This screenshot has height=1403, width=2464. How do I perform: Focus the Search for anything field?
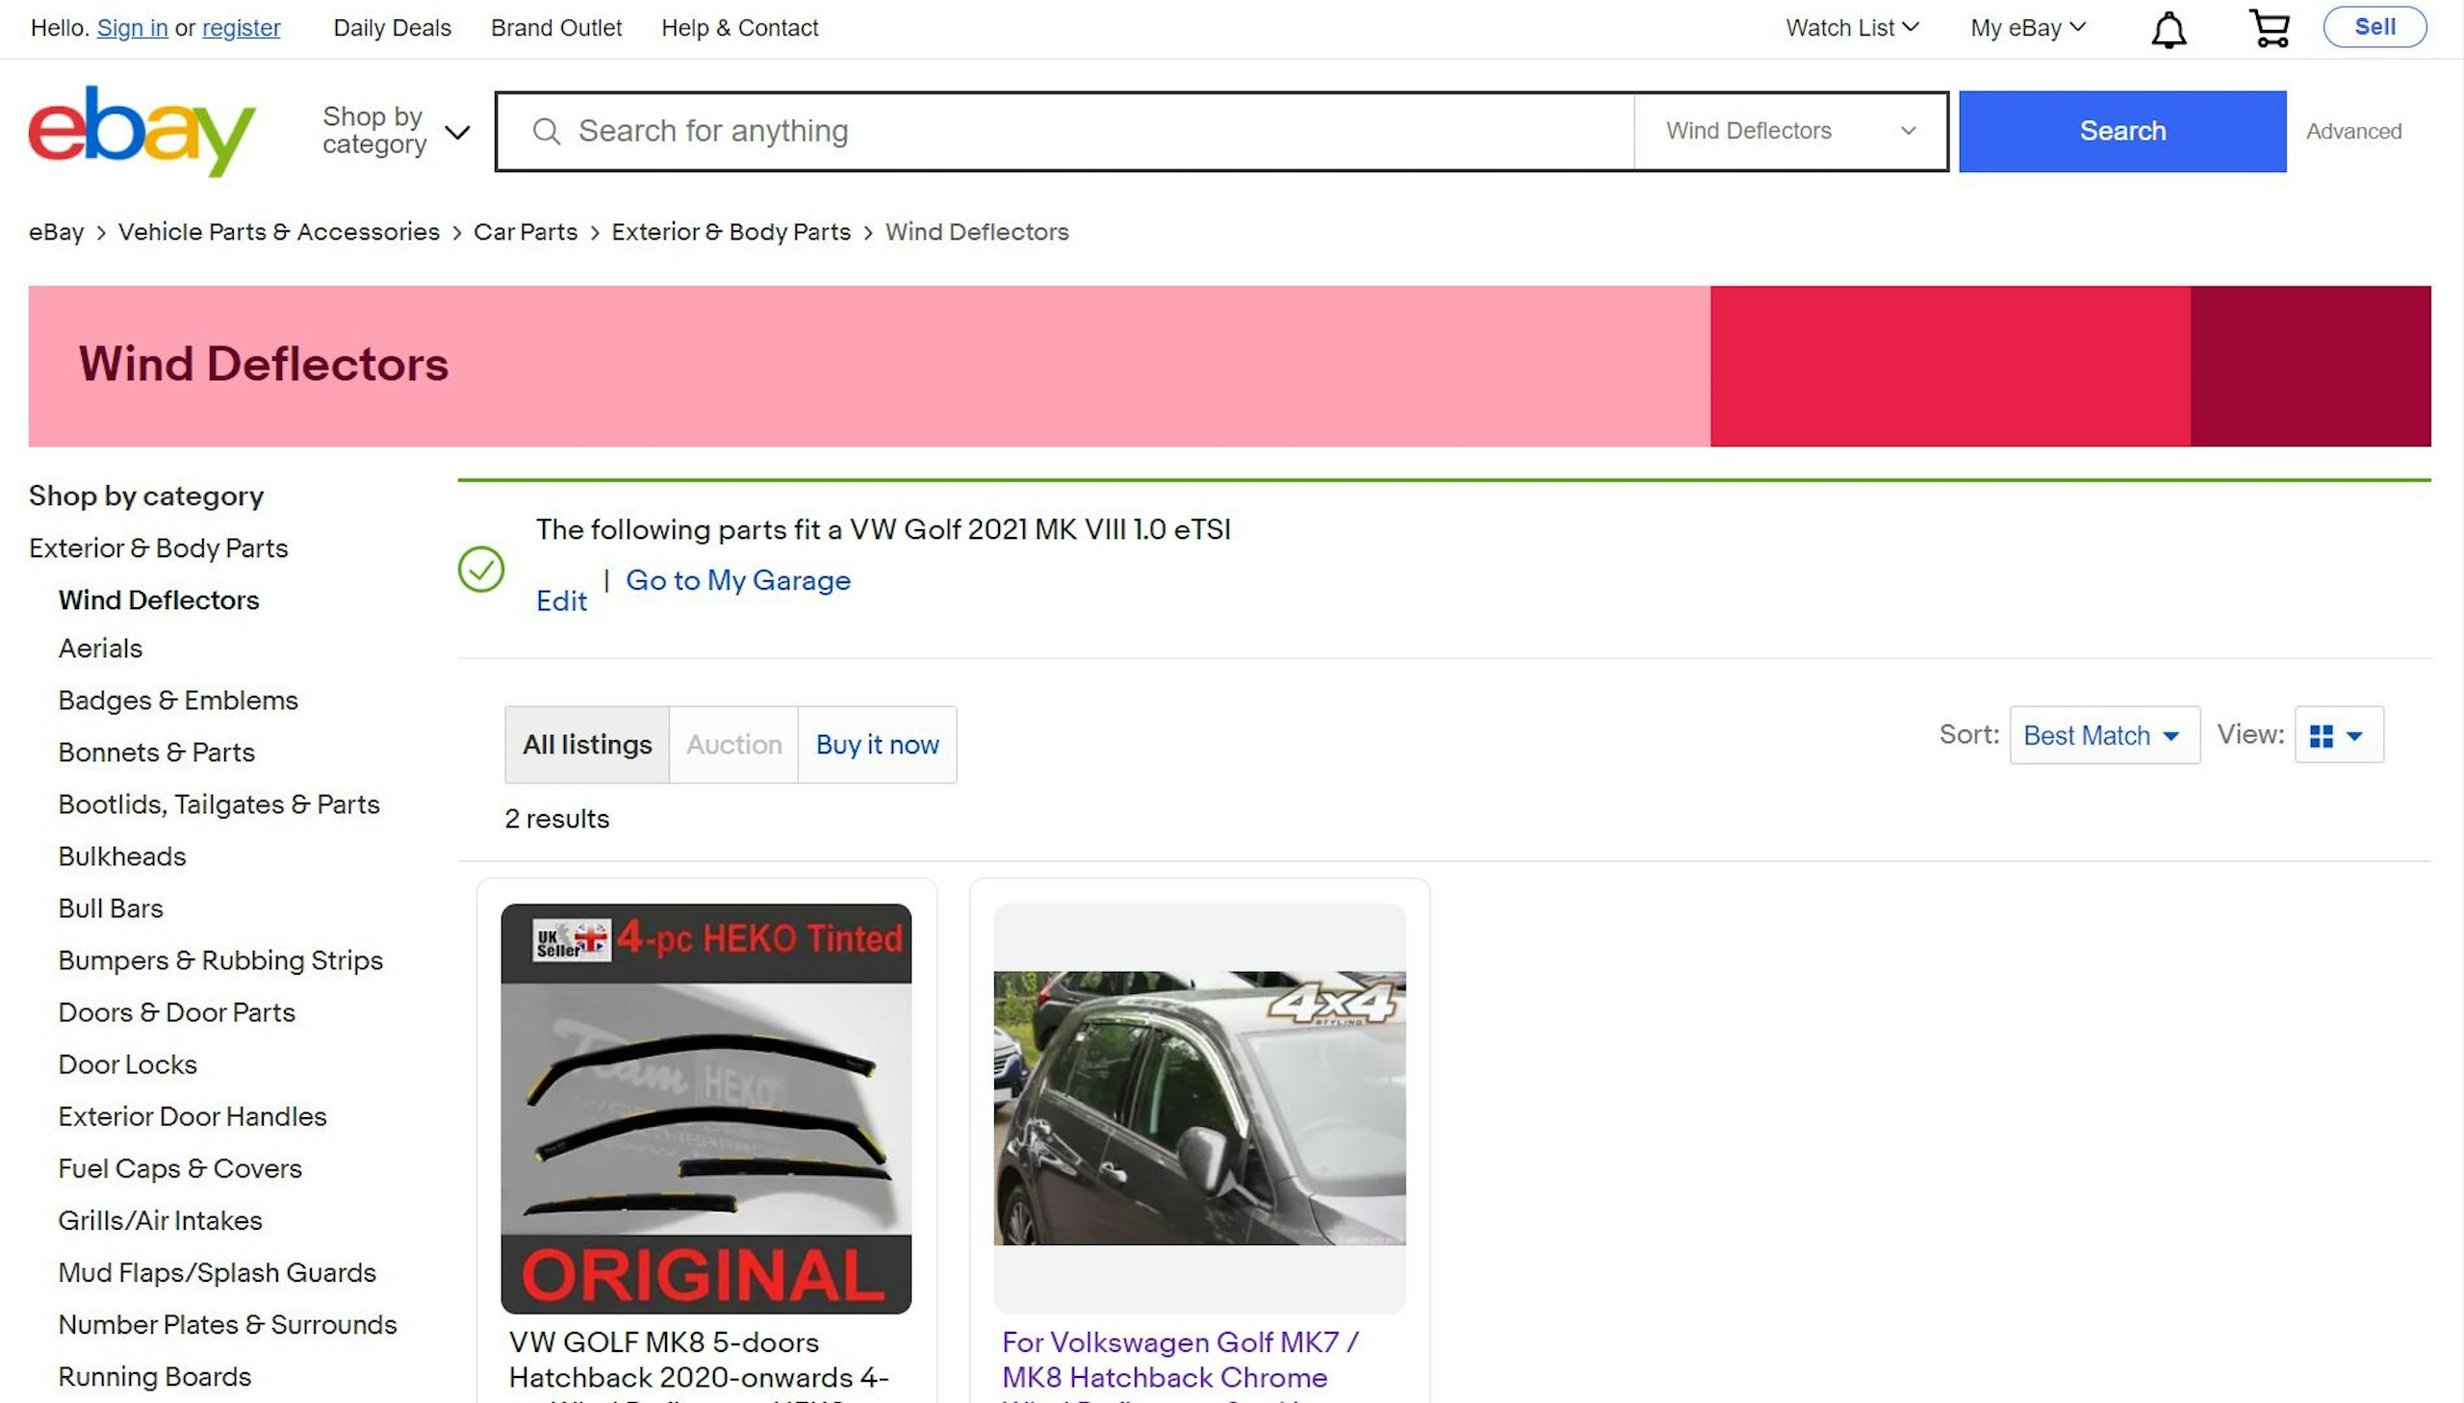[x=1065, y=131]
